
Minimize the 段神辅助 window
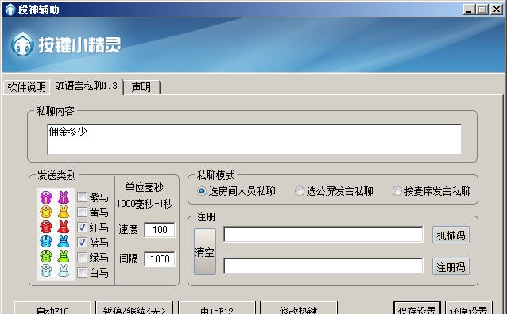[x=469, y=10]
